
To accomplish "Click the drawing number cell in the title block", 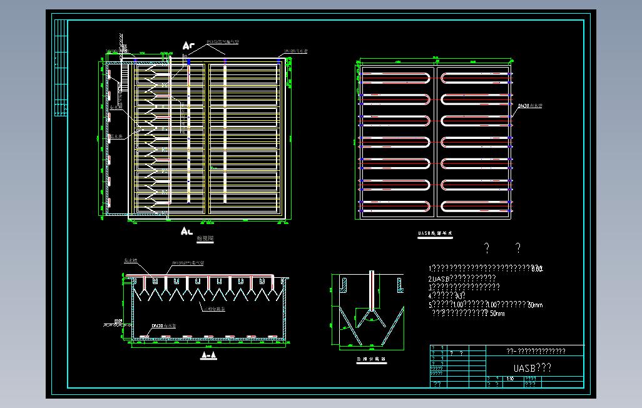I will pos(532,383).
